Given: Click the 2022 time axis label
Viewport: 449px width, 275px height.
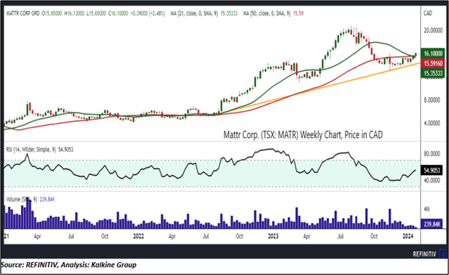Looking at the screenshot, I should (x=138, y=236).
